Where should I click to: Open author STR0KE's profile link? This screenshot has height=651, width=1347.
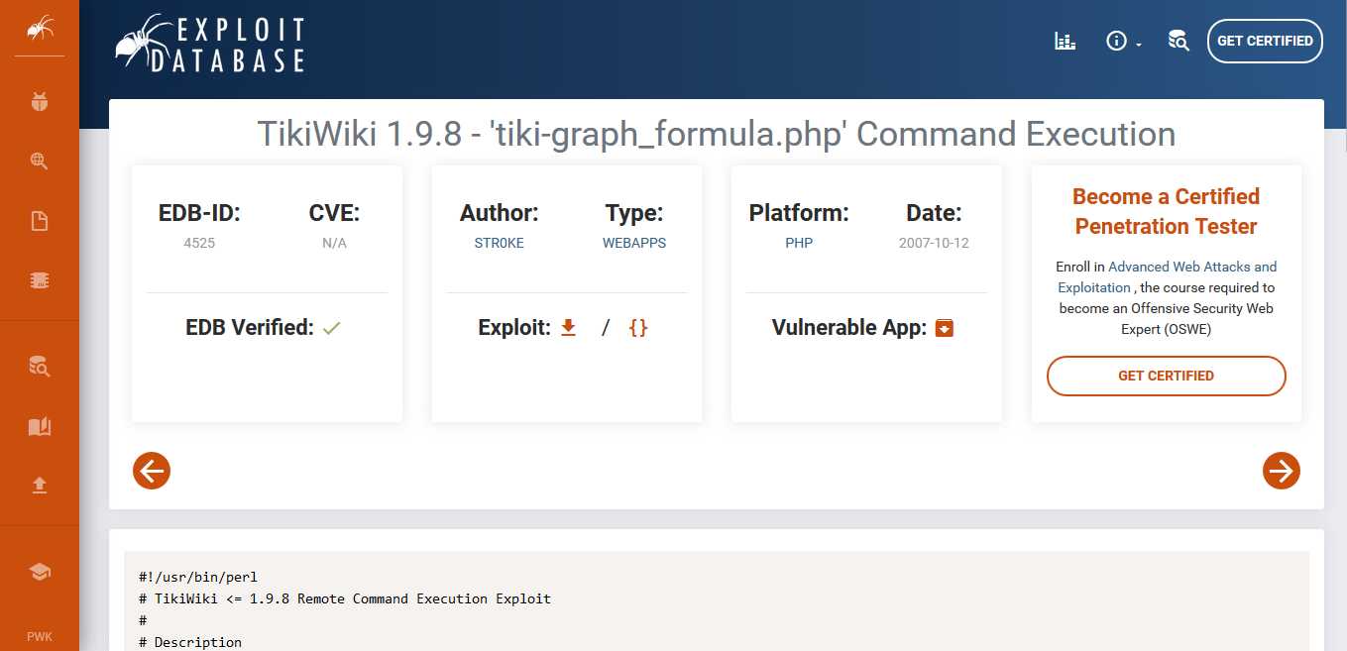pos(500,243)
